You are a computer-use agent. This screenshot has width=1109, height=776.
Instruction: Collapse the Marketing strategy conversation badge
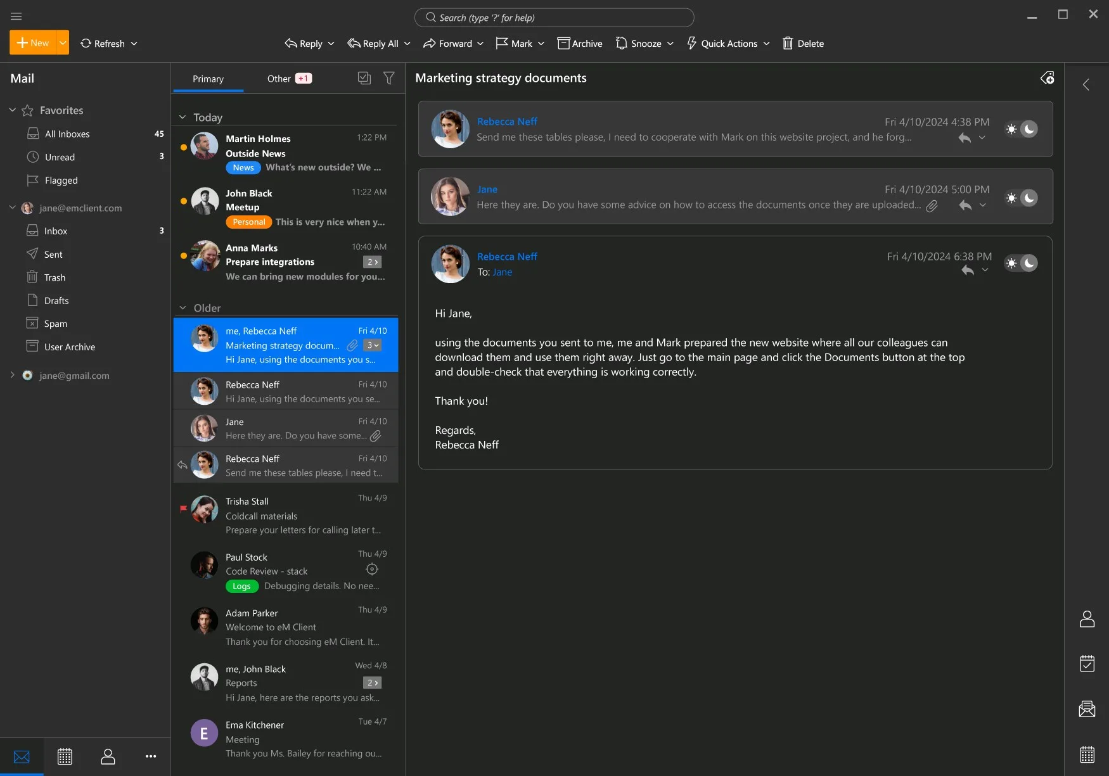(373, 345)
